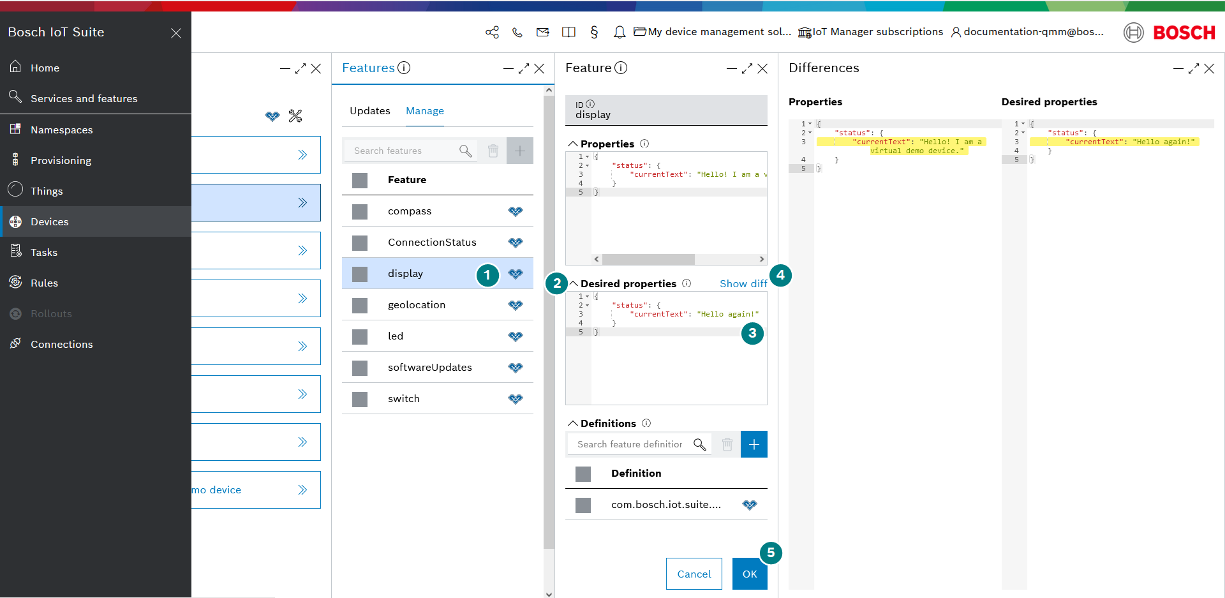Viewport: 1225px width, 598px height.
Task: Click the add definition plus button
Action: point(754,444)
